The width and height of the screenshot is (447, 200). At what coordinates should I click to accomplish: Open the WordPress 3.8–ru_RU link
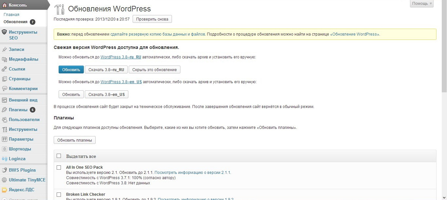[x=121, y=57]
